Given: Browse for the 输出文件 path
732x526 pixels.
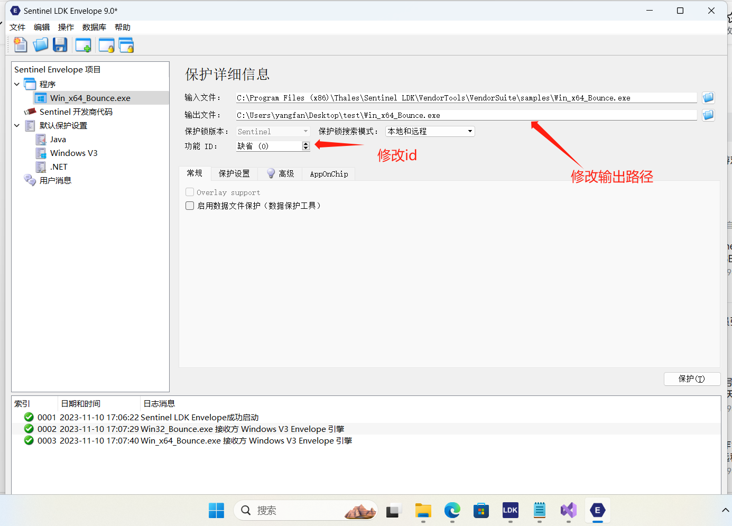Looking at the screenshot, I should point(708,115).
